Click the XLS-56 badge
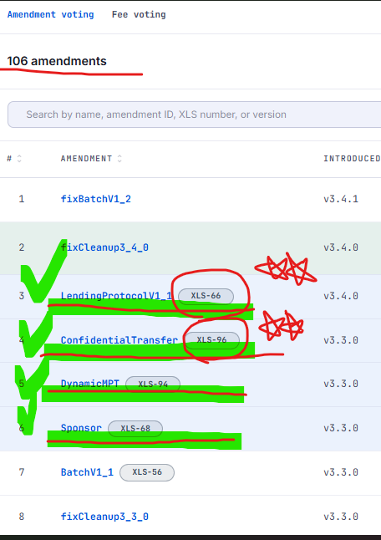Screen dimensions: 381x540 pos(147,472)
